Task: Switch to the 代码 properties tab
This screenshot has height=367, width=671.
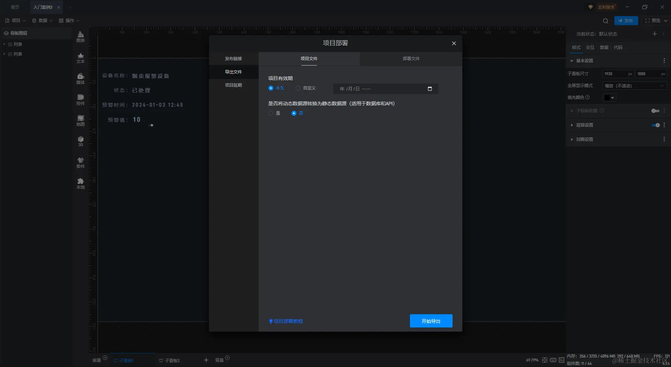Action: [618, 48]
